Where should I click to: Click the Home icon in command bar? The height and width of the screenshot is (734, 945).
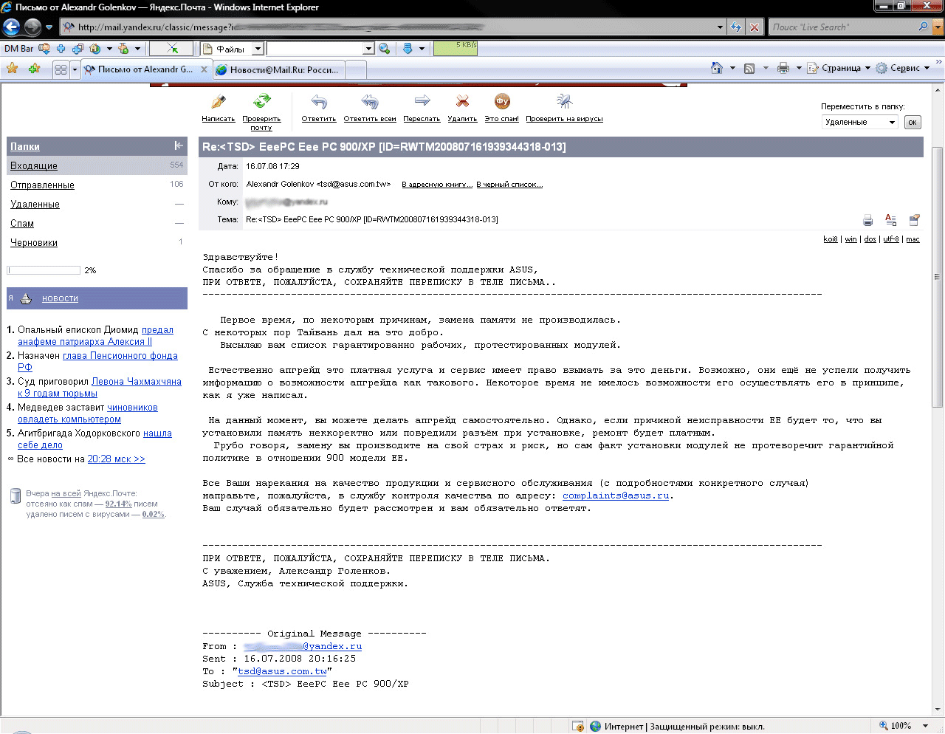pyautogui.click(x=716, y=68)
